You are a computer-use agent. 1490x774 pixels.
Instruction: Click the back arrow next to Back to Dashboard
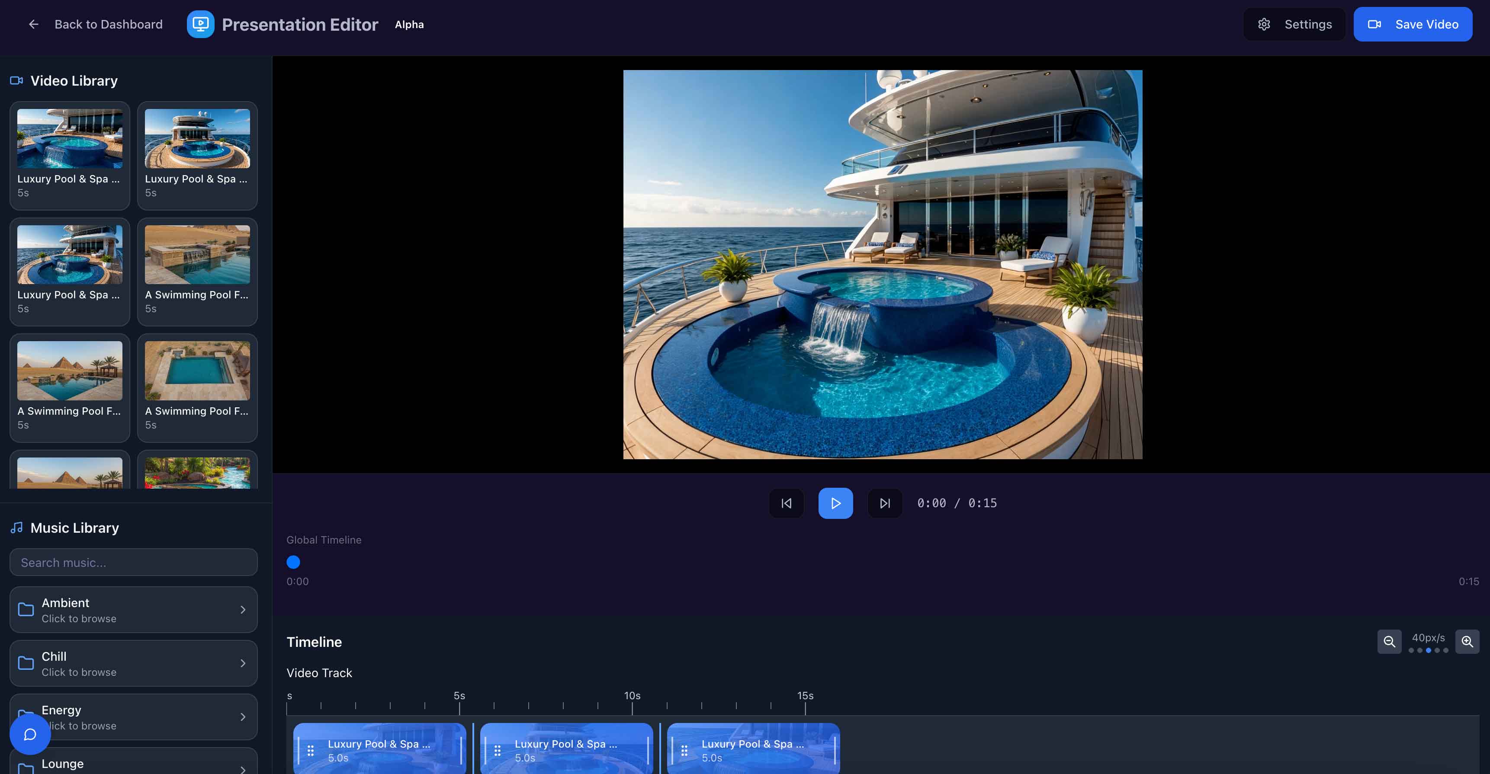(x=34, y=24)
